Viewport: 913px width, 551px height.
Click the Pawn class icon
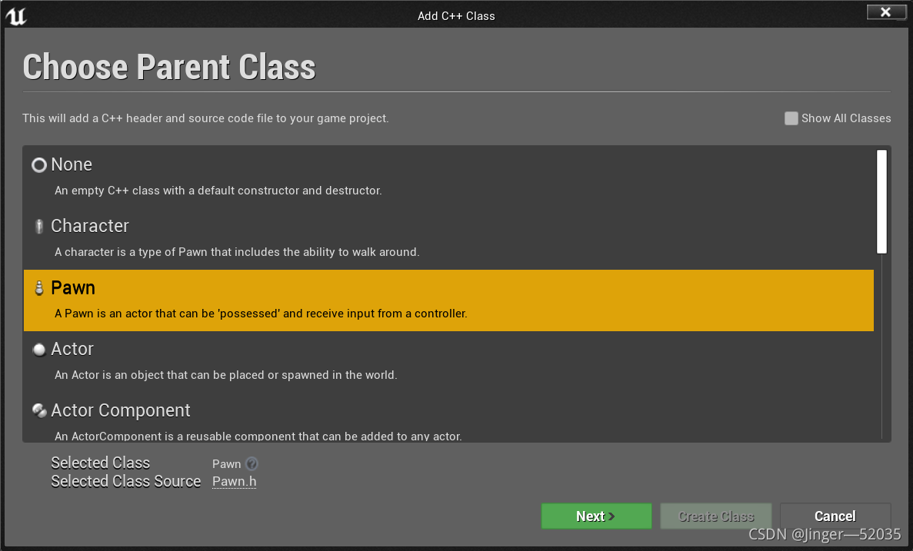tap(39, 288)
